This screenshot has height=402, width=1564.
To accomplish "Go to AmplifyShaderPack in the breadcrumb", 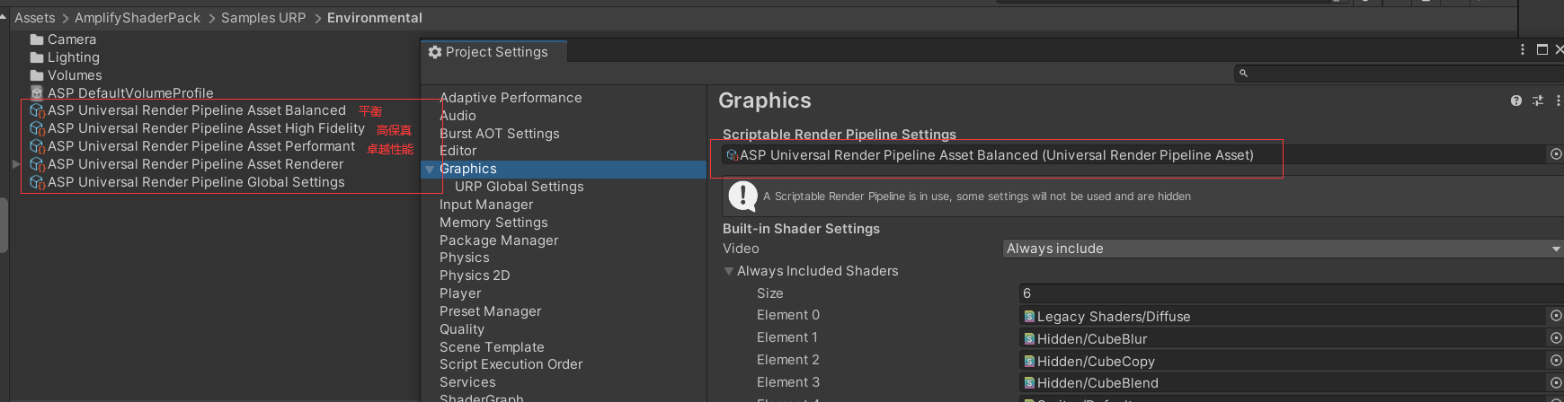I will coord(138,18).
